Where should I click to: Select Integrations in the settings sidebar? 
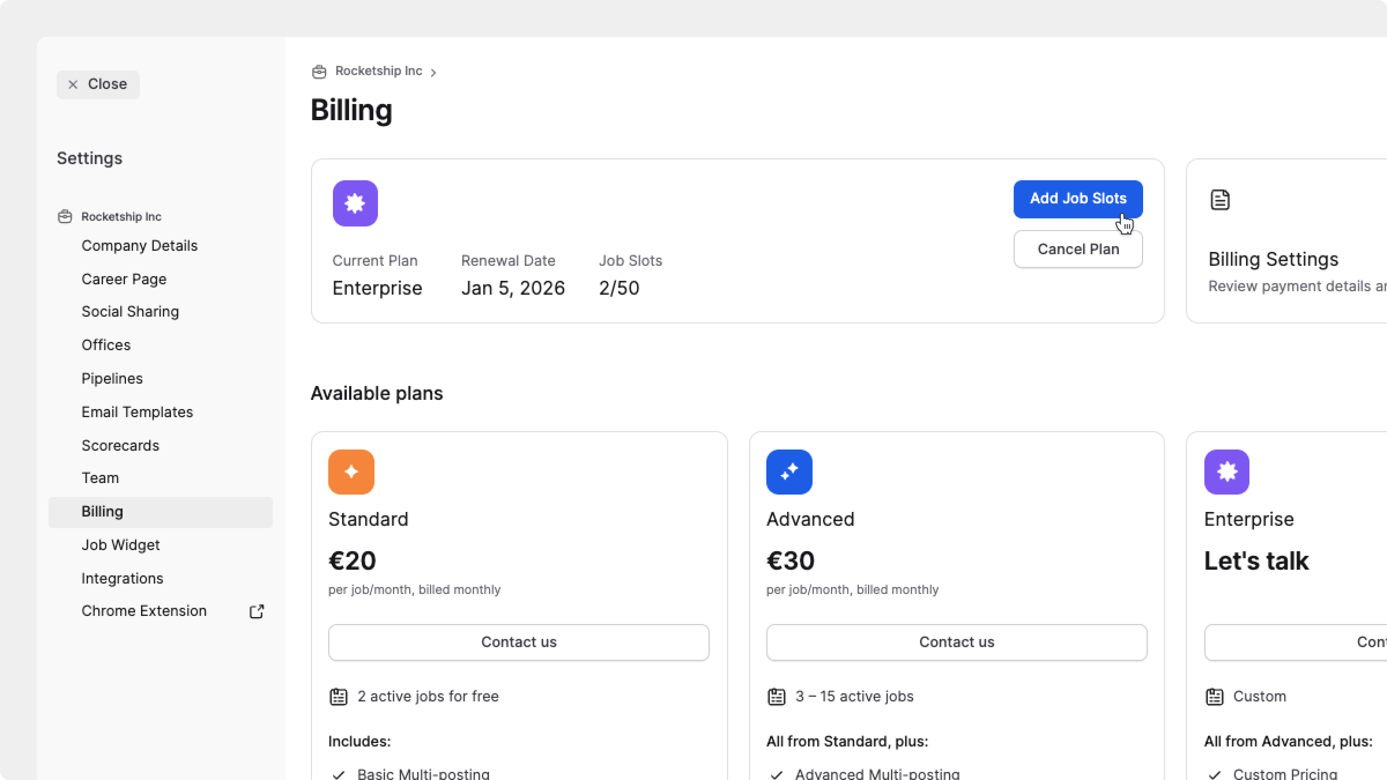[122, 578]
